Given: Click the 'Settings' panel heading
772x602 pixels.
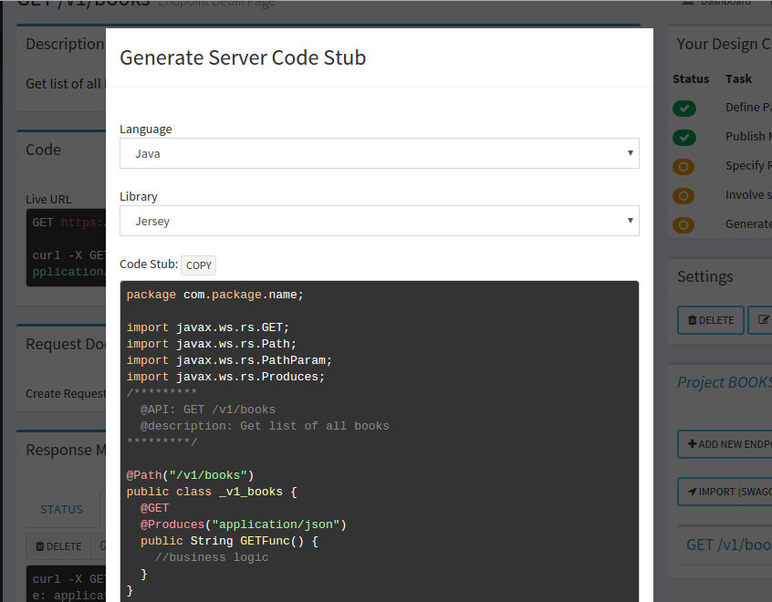Looking at the screenshot, I should [705, 276].
